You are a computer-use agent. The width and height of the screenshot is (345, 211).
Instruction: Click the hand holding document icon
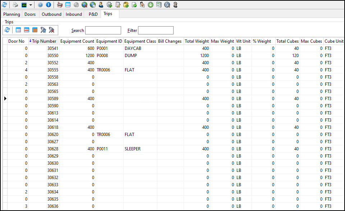[x=142, y=5]
